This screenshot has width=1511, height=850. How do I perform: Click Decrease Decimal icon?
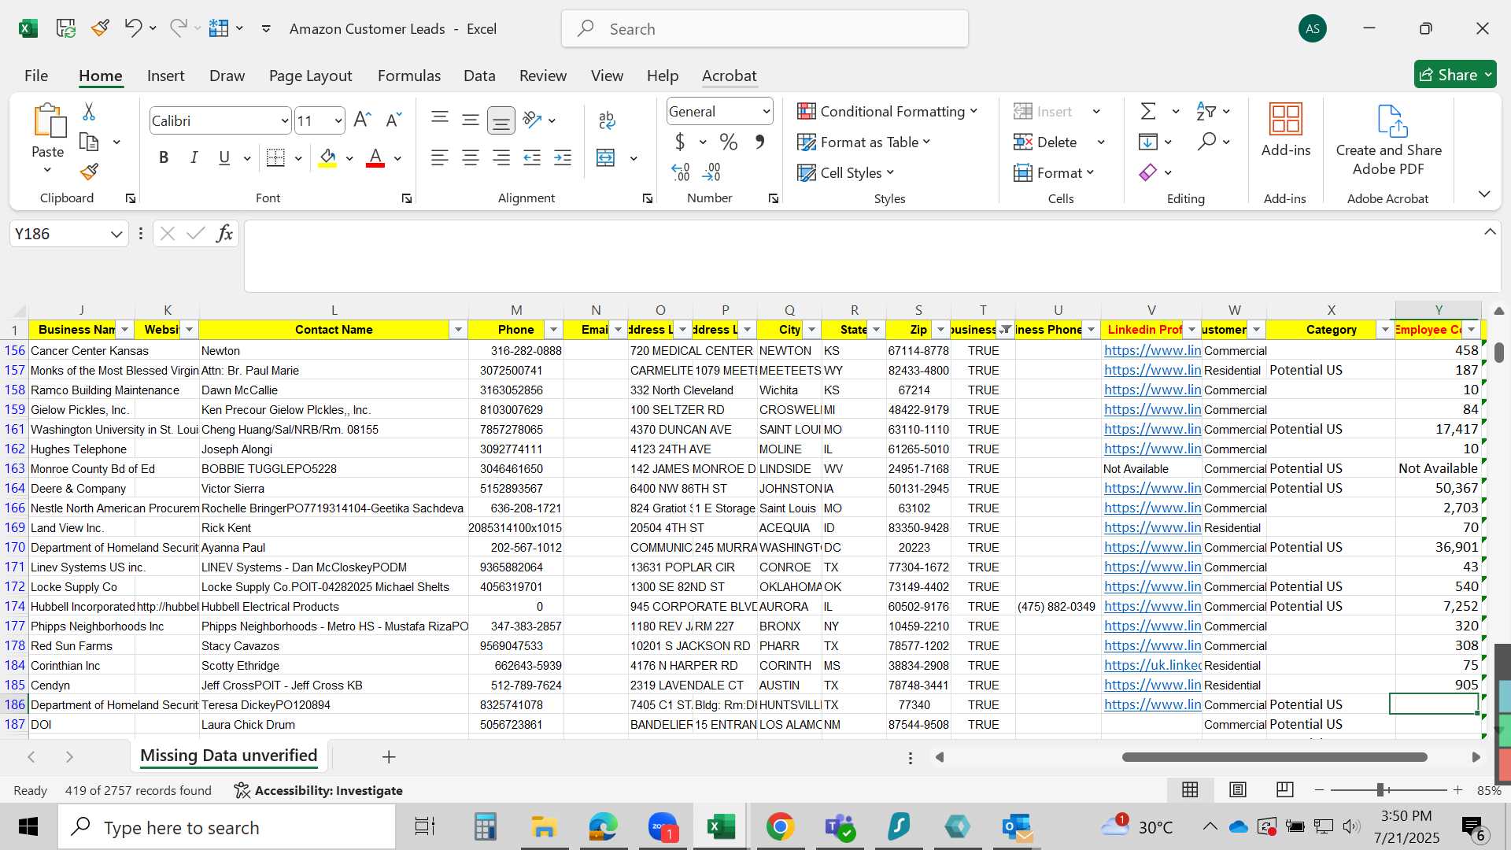(711, 172)
